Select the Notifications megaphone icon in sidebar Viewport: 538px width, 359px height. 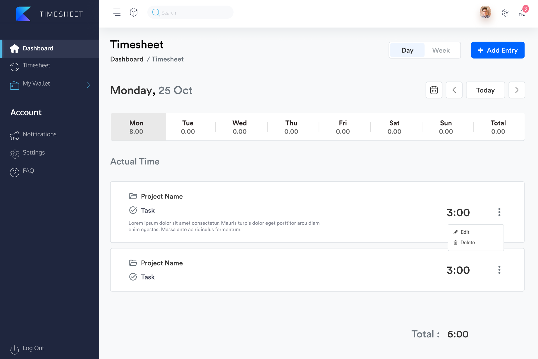tap(15, 136)
